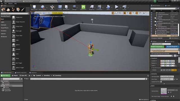Click the Details property matrix grid icon

point(175,56)
